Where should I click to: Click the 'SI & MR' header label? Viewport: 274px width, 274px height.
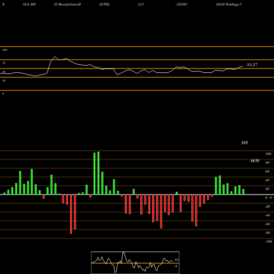29,4
